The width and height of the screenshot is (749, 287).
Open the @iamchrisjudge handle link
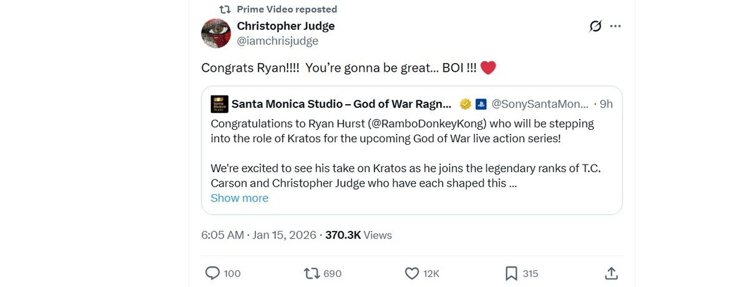(277, 41)
